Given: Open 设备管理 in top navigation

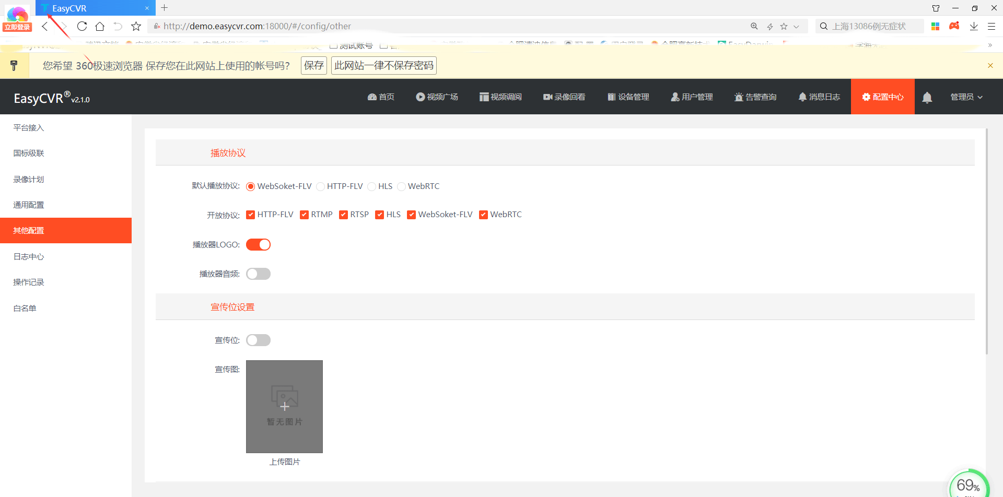Looking at the screenshot, I should point(628,97).
